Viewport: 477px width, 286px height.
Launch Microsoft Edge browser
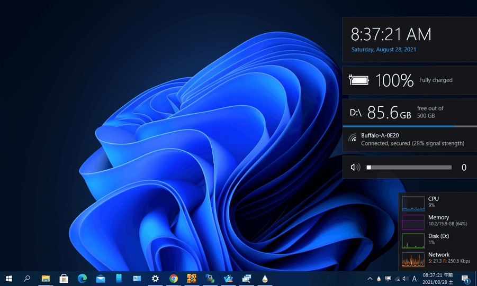(82, 279)
